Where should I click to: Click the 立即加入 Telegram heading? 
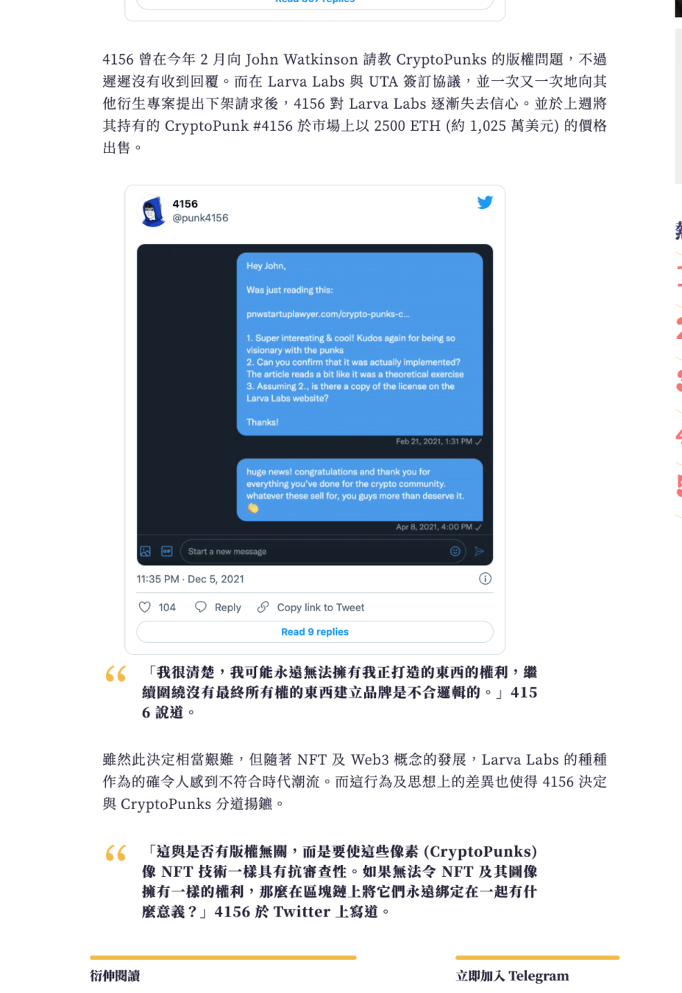[x=512, y=976]
